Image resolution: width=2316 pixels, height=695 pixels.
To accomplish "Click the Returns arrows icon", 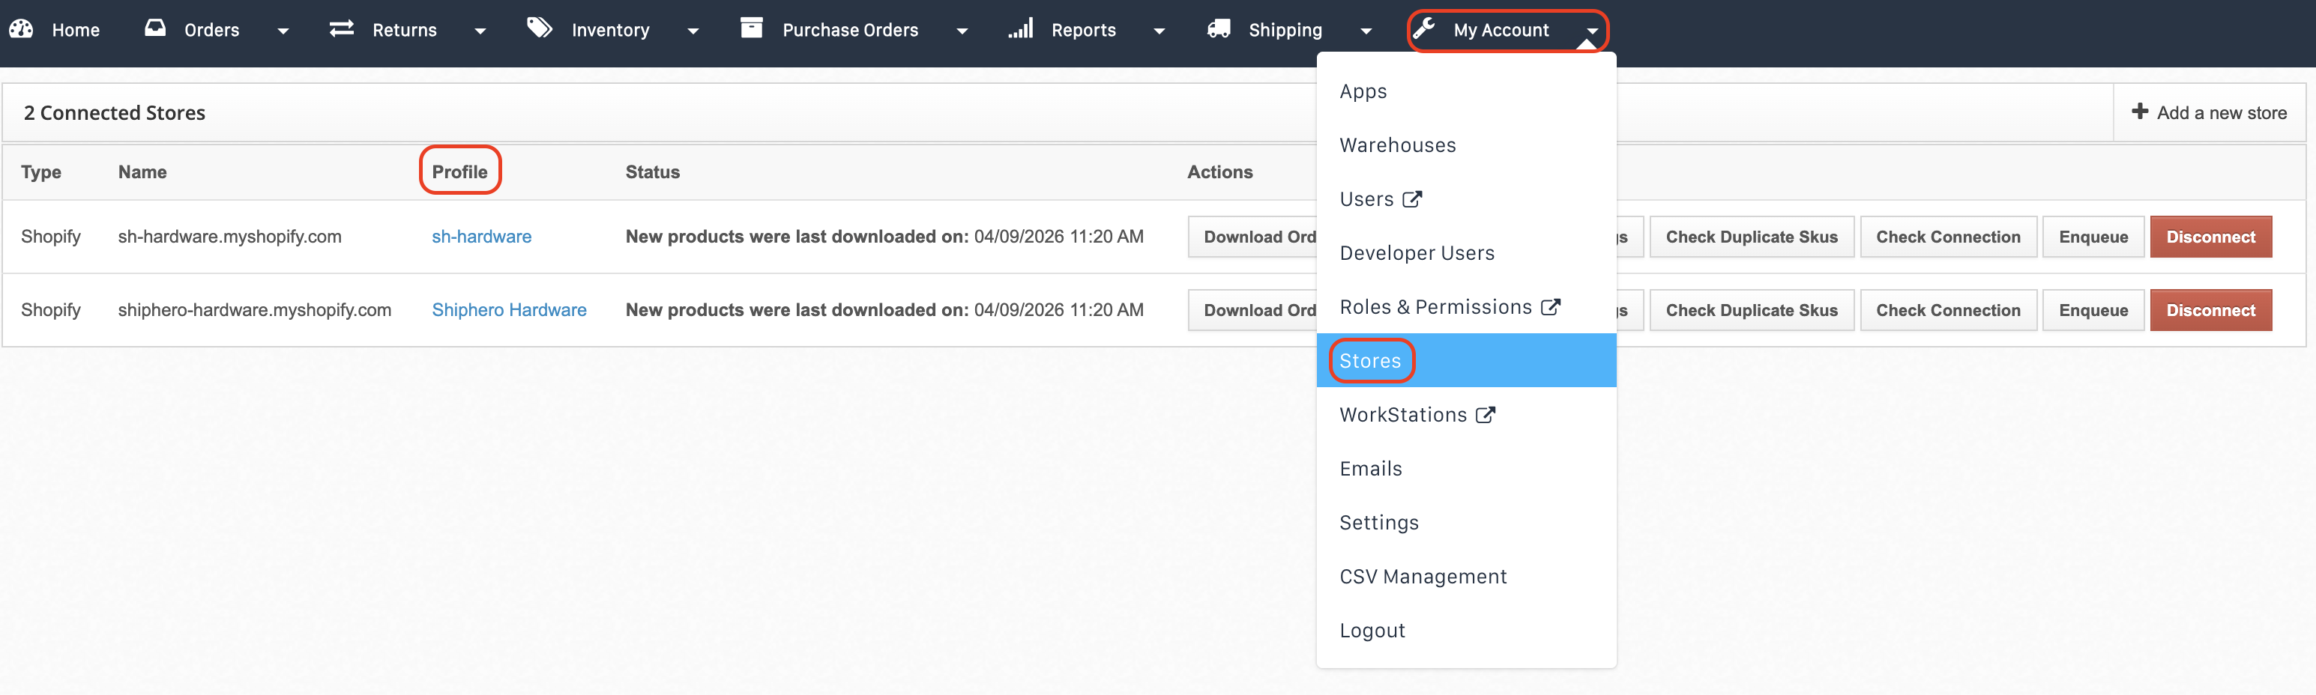I will click(x=342, y=28).
